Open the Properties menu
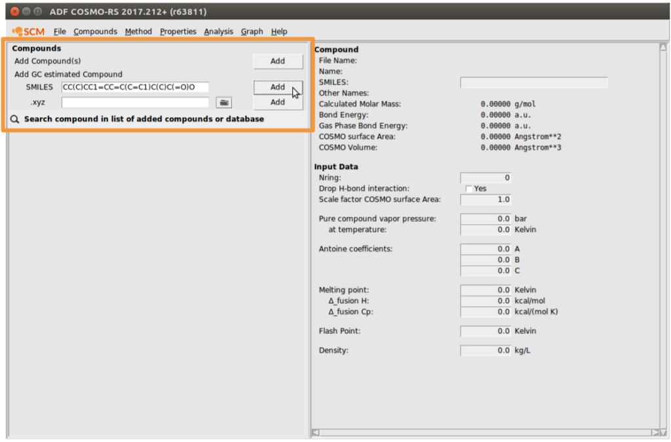The width and height of the screenshot is (671, 442). pos(178,31)
